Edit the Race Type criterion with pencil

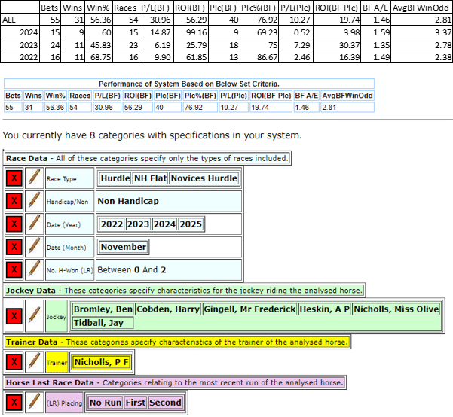click(34, 178)
